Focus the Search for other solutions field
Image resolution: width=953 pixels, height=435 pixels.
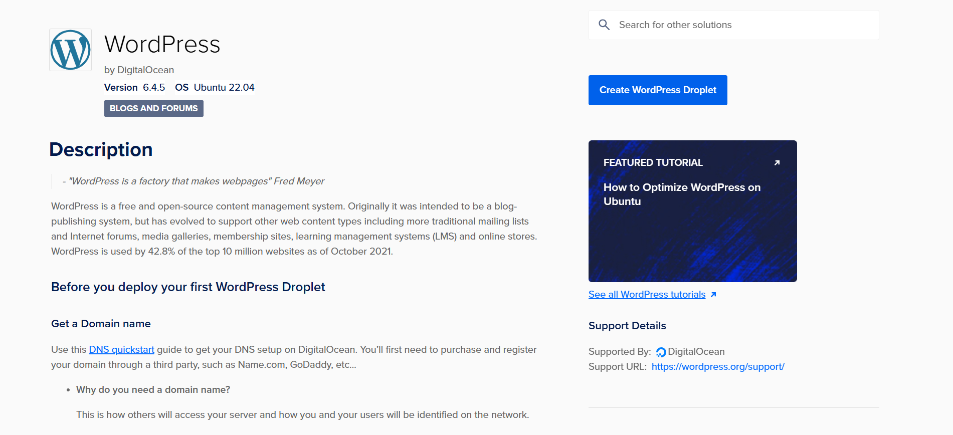[733, 25]
